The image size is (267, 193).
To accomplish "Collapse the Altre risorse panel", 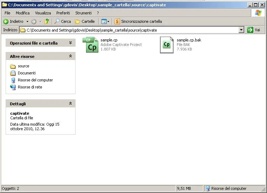I will pyautogui.click(x=70, y=56).
